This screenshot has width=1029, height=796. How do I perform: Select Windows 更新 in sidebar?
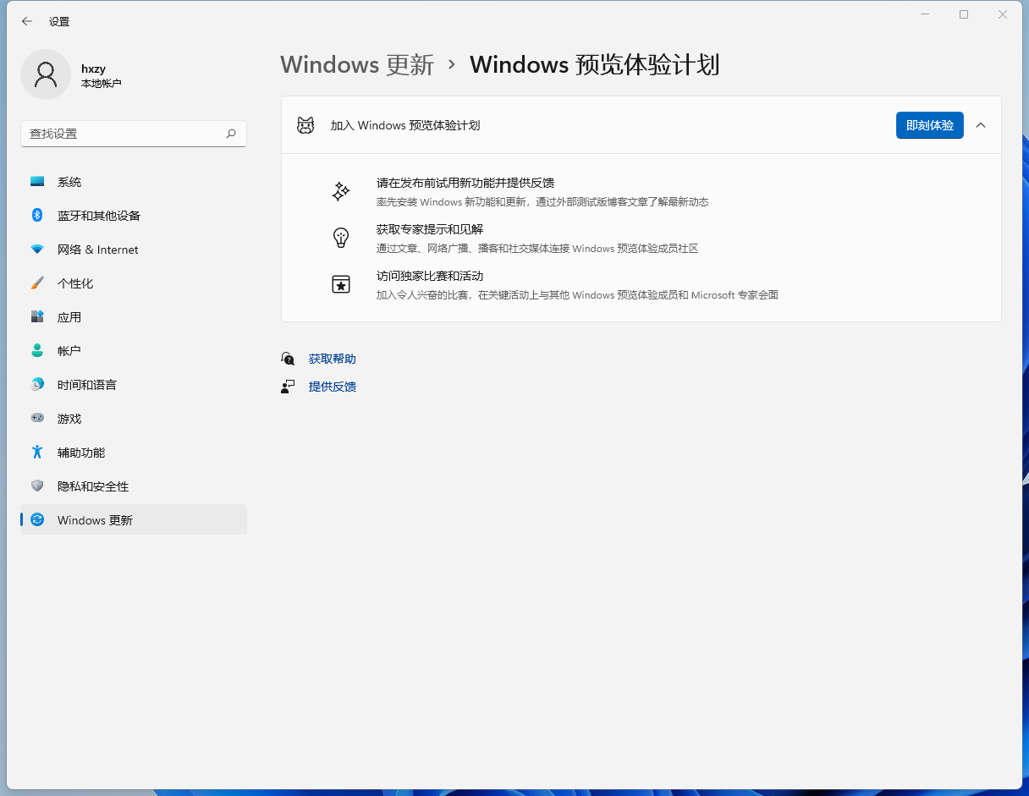[x=134, y=520]
